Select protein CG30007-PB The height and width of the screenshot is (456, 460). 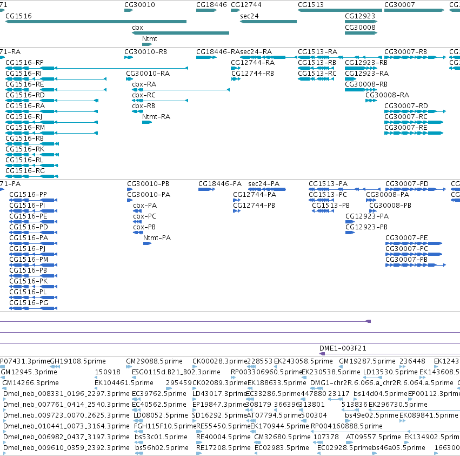pos(416,265)
